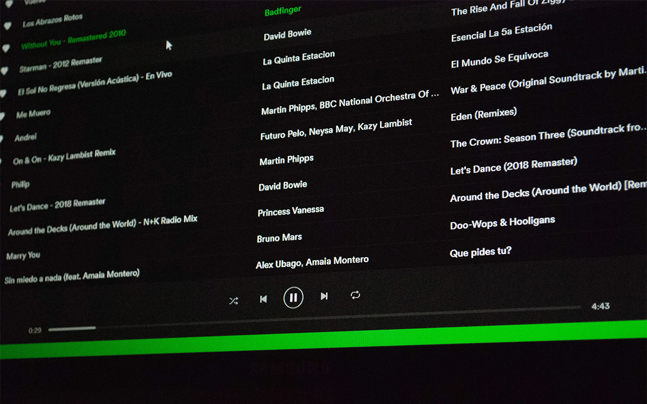Select the song titled Philip

click(x=21, y=185)
